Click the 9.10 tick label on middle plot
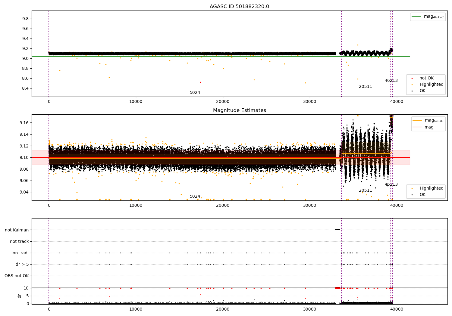The height and width of the screenshot is (316, 452). click(24, 157)
